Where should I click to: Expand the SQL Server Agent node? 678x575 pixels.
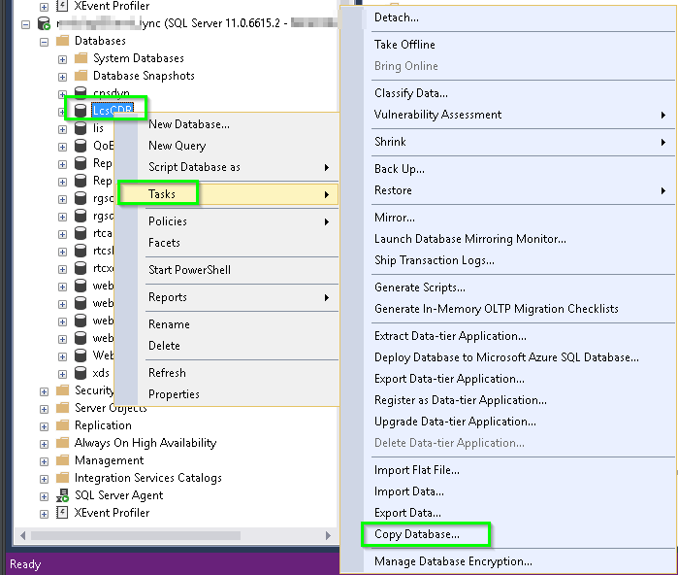[44, 496]
